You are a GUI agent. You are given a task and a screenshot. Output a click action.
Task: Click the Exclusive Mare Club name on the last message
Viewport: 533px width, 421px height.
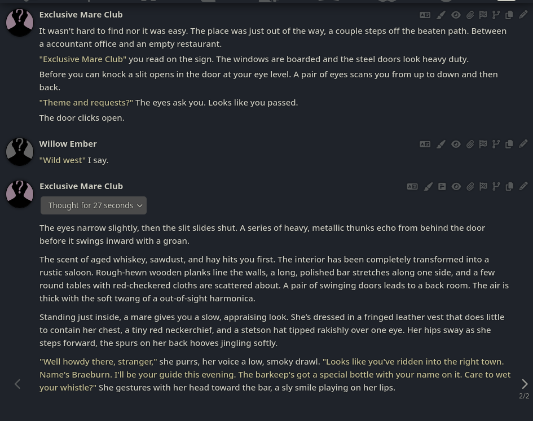tap(81, 186)
